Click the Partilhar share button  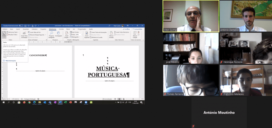click(126, 29)
